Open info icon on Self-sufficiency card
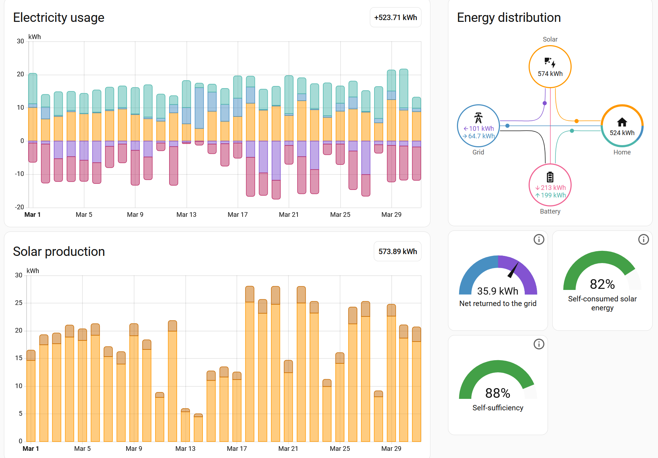Viewport: 658px width, 458px height. [x=539, y=344]
